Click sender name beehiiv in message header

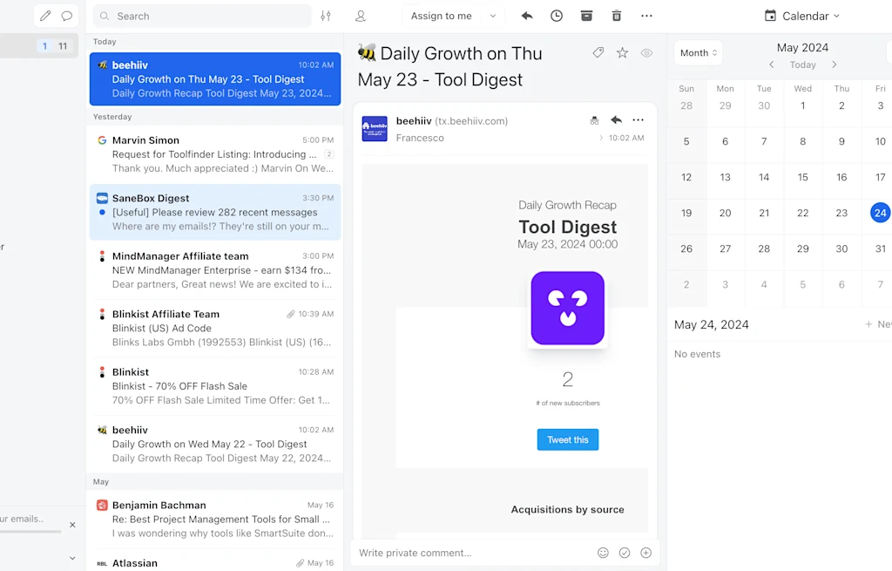coord(414,120)
